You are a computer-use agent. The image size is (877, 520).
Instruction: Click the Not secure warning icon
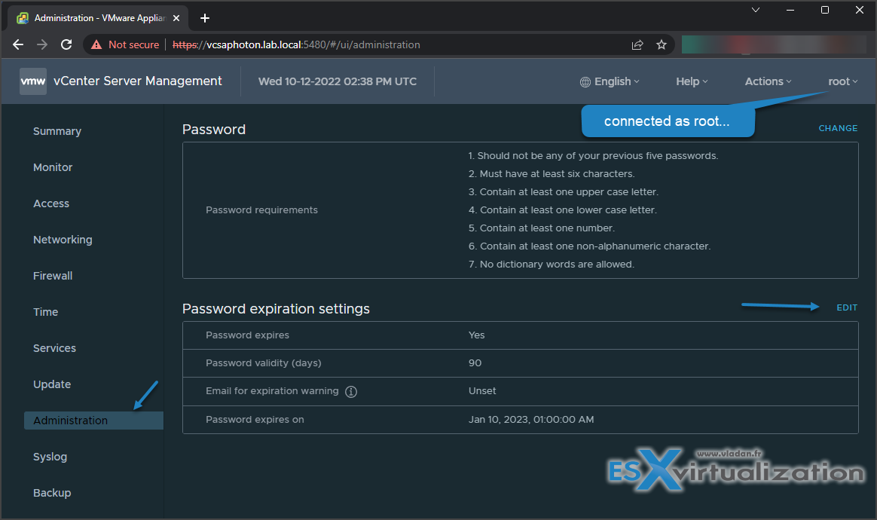[x=96, y=44]
